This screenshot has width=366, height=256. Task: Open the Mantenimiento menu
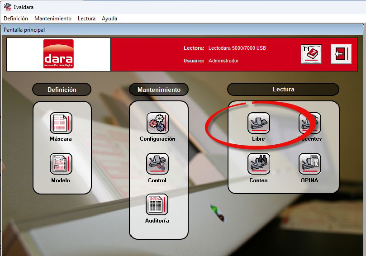click(53, 19)
